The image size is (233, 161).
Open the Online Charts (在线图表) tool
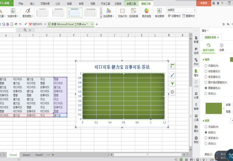[x=109, y=13]
